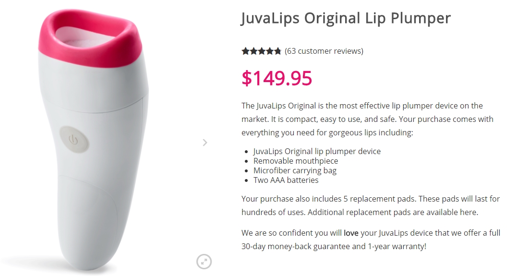Click the JuvaLips Original Lip Plumper title
The image size is (517, 276).
pyautogui.click(x=346, y=18)
